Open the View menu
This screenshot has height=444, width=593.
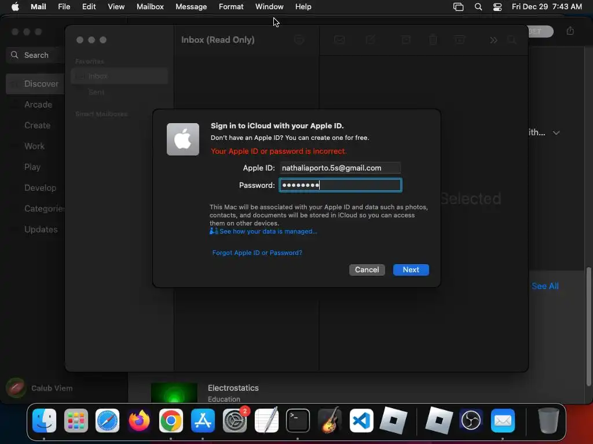[116, 6]
